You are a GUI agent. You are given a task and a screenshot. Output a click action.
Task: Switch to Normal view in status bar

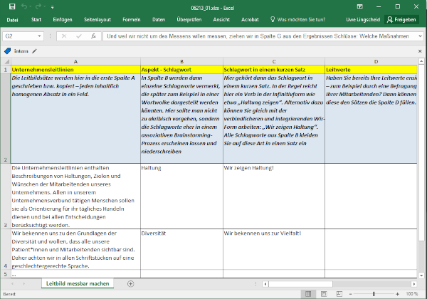(x=307, y=293)
